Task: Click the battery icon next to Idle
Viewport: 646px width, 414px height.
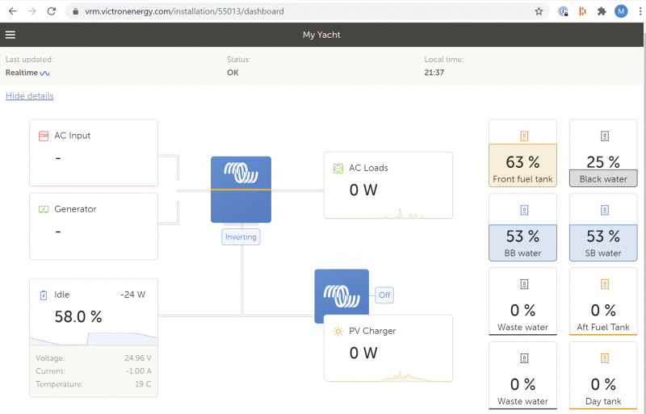Action: coord(44,295)
